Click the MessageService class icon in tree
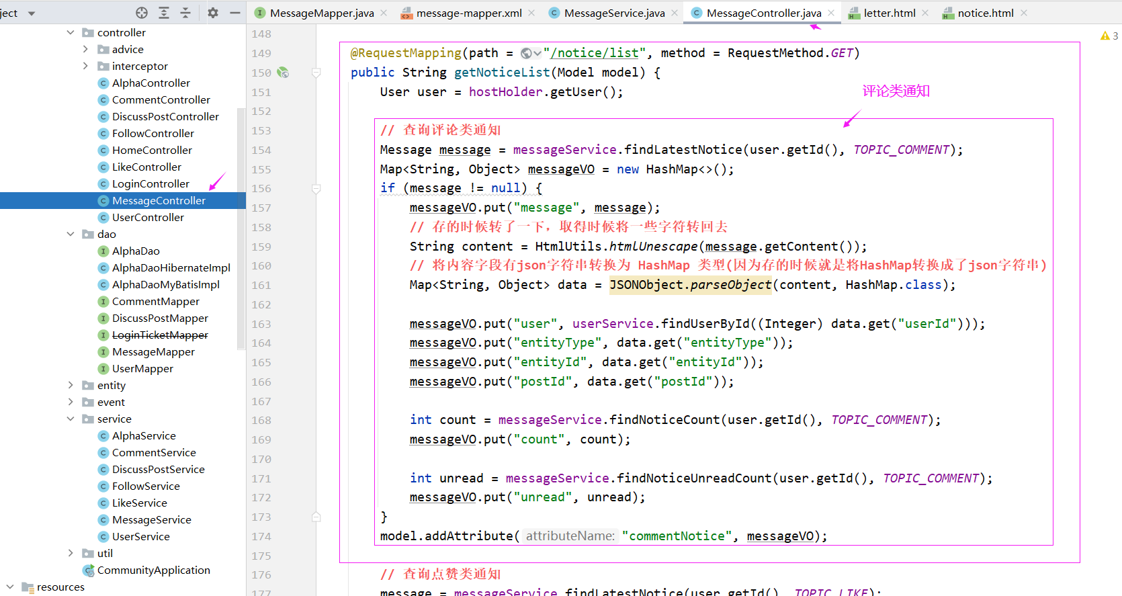This screenshot has width=1122, height=596. (103, 519)
